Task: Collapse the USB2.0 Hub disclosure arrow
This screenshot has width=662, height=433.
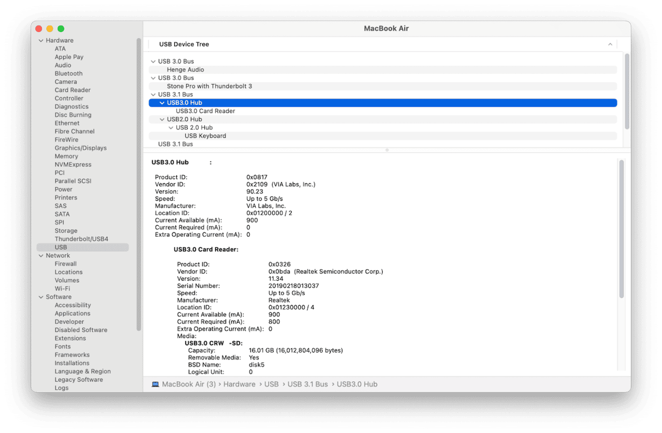Action: pyautogui.click(x=162, y=120)
